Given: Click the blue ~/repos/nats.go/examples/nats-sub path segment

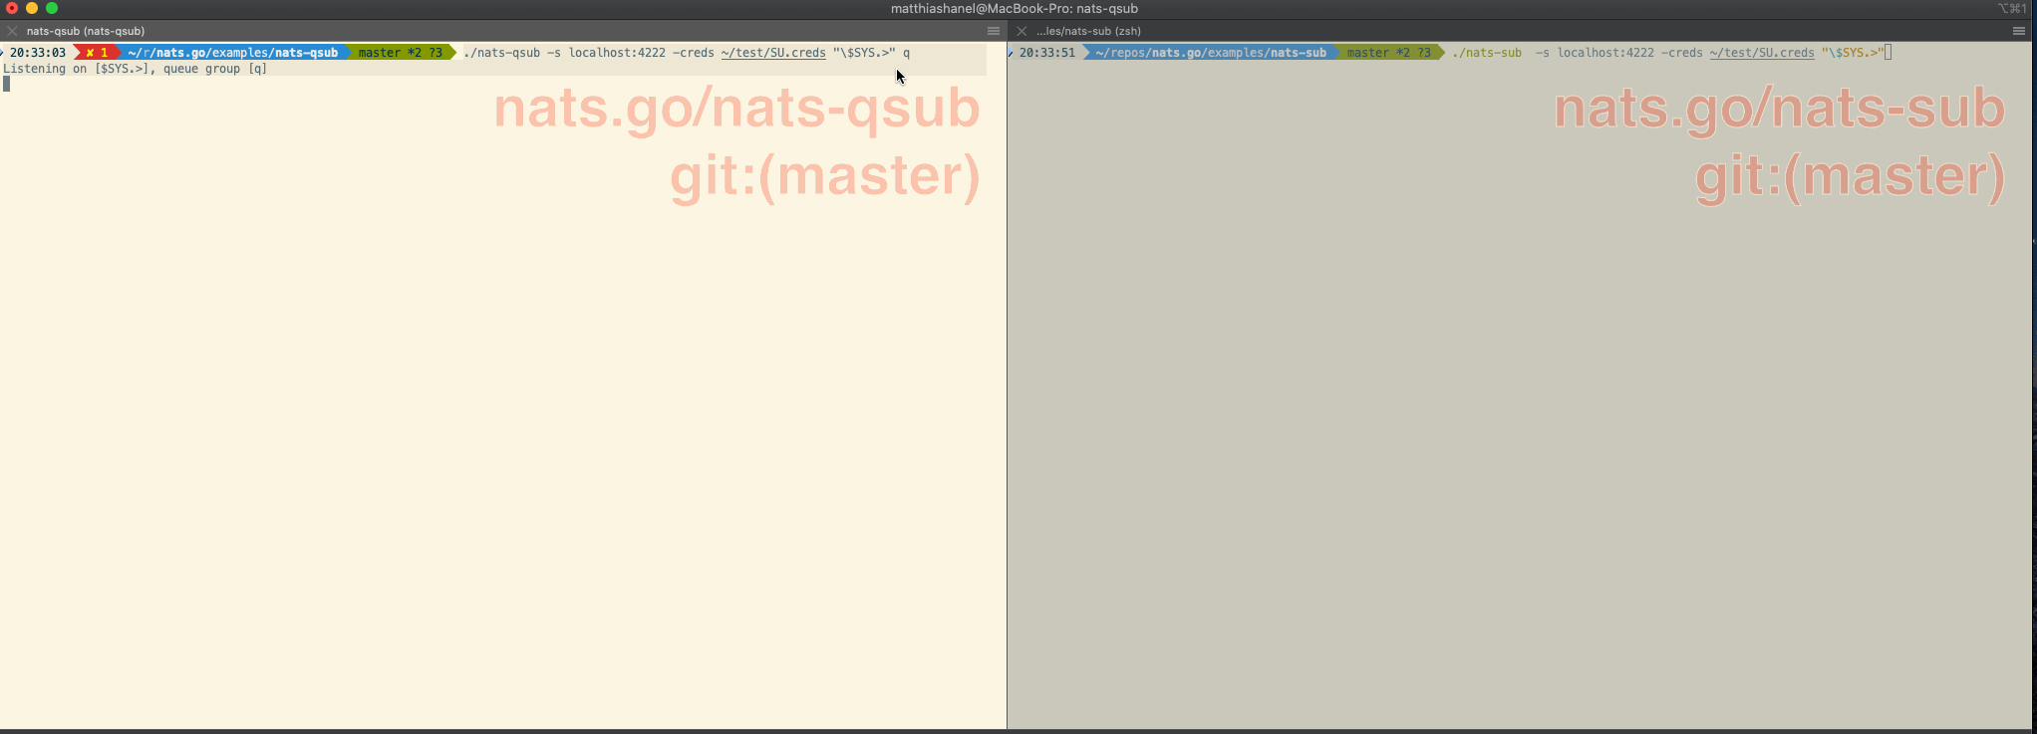Looking at the screenshot, I should point(1211,53).
